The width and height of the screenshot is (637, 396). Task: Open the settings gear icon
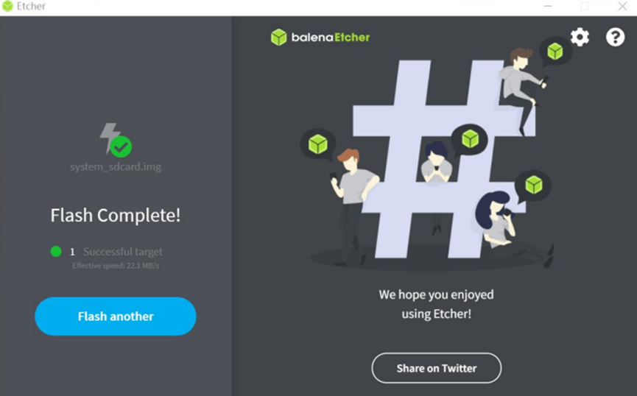[x=580, y=38]
